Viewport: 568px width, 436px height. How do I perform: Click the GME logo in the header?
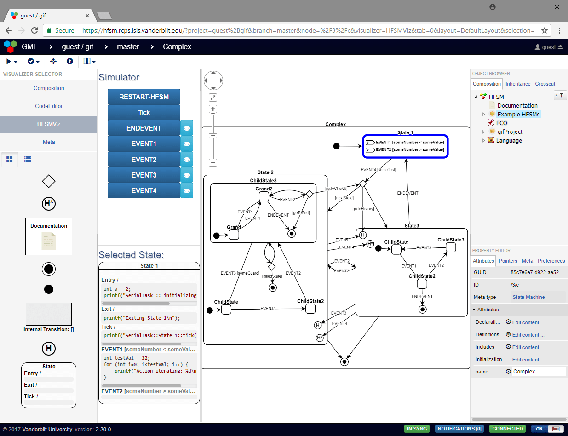tap(10, 46)
